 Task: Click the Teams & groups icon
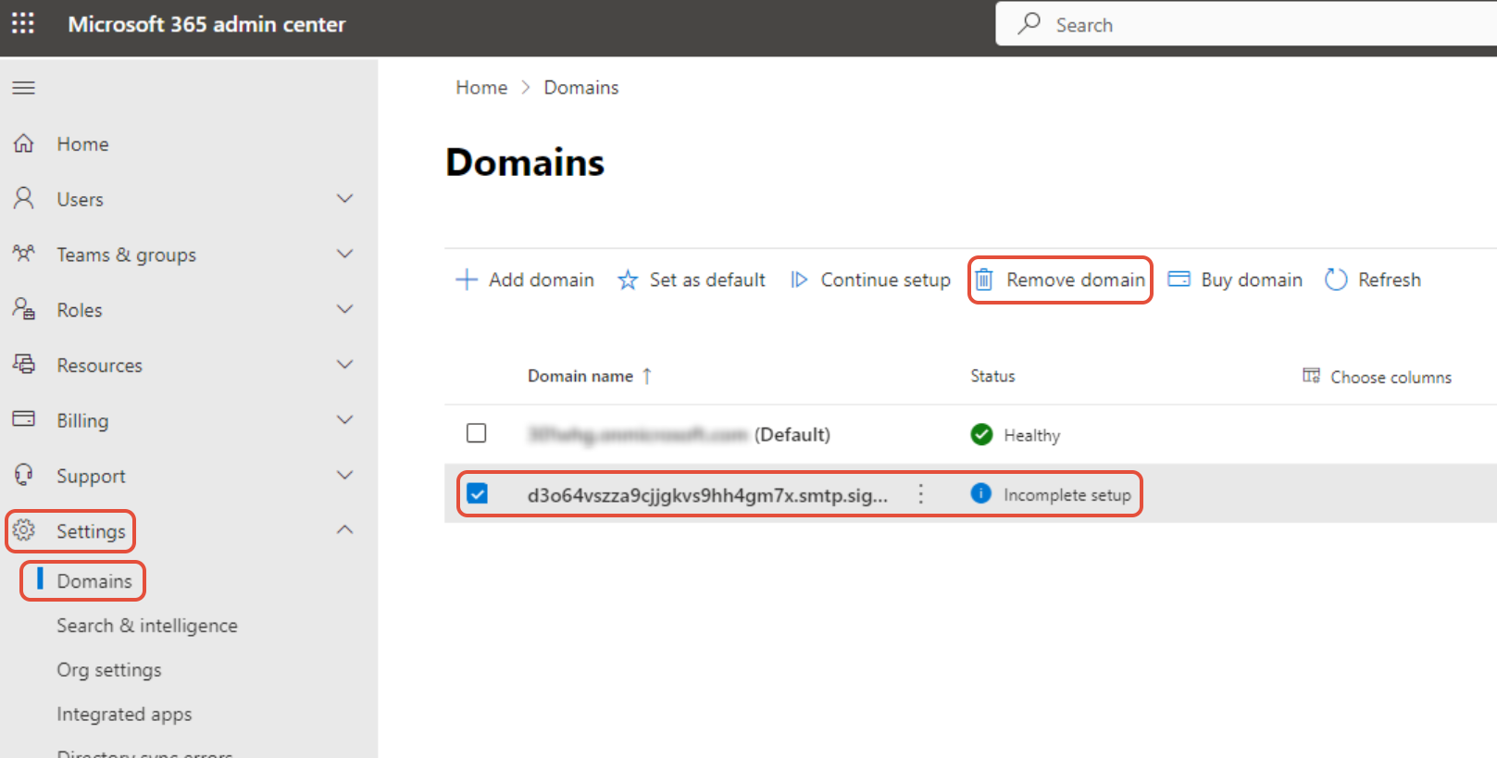(24, 254)
